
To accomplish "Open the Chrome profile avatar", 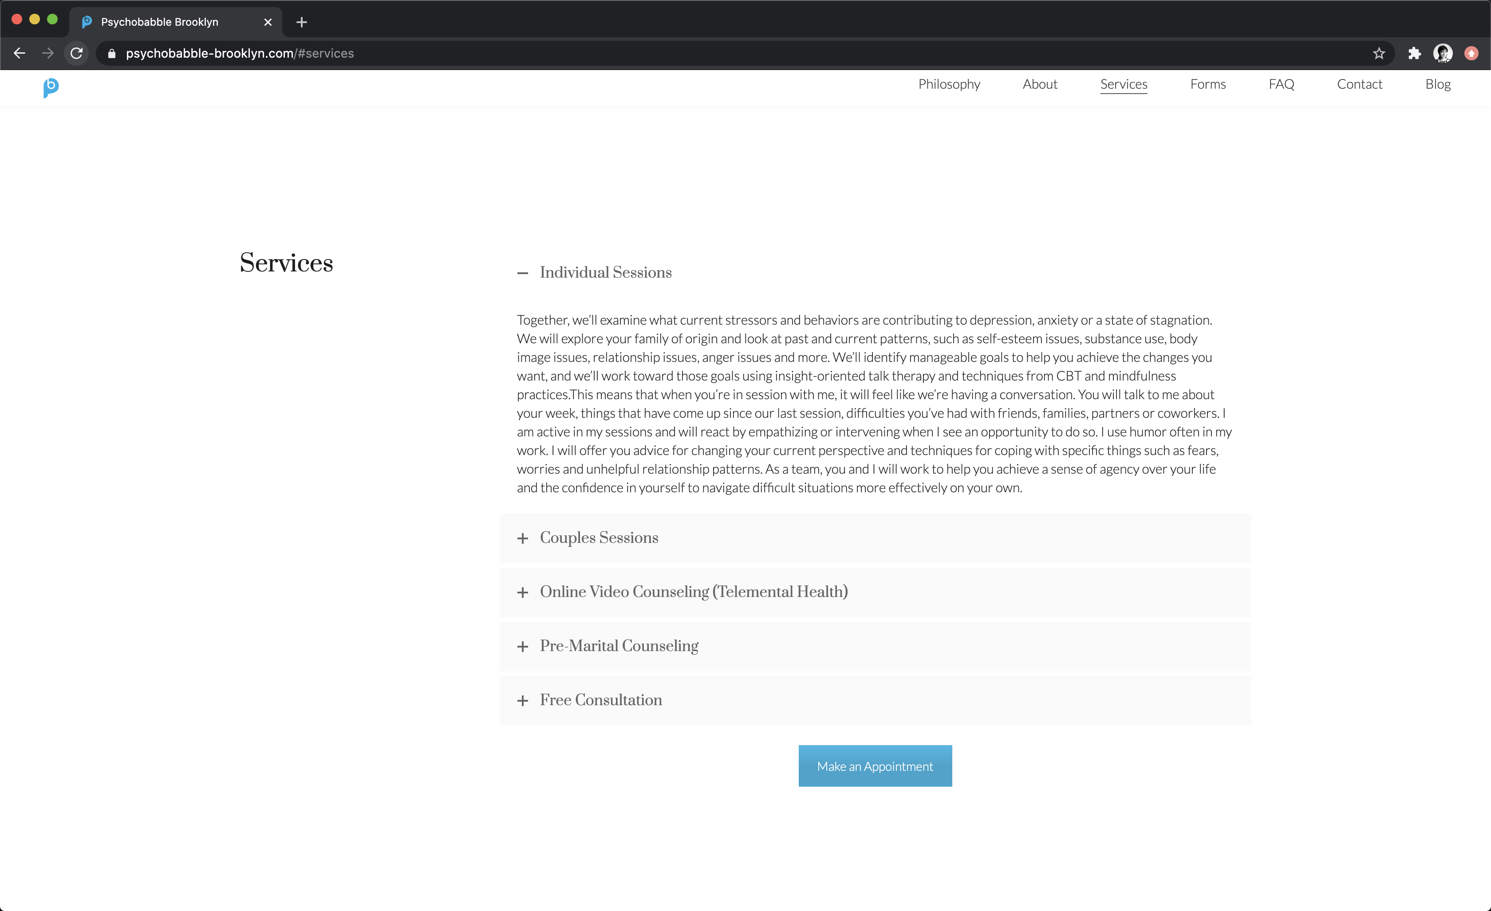I will [1443, 53].
